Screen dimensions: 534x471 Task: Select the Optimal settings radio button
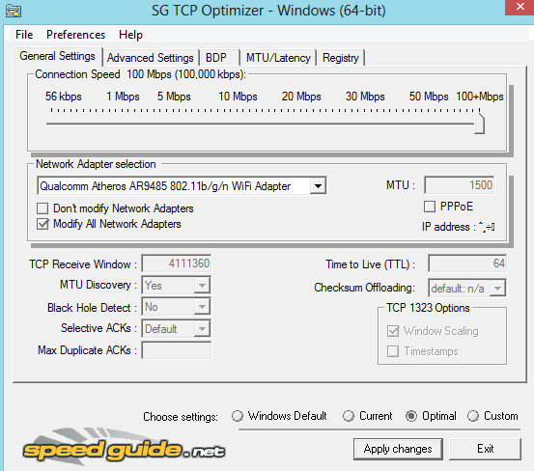pyautogui.click(x=411, y=416)
